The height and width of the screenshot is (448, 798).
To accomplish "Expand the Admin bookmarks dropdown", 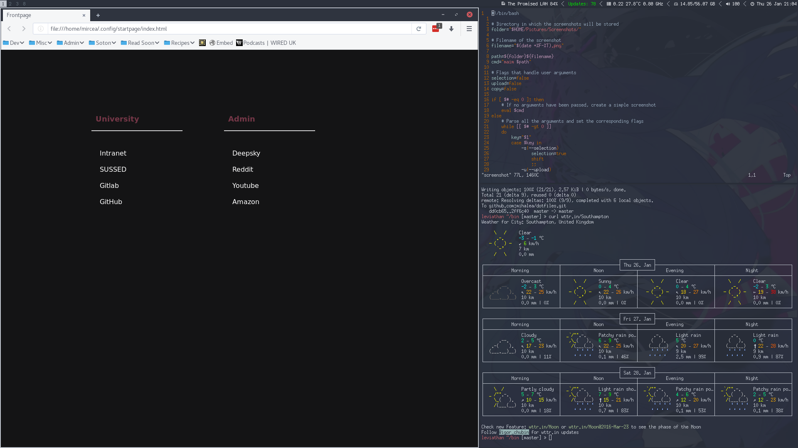I will [x=70, y=43].
